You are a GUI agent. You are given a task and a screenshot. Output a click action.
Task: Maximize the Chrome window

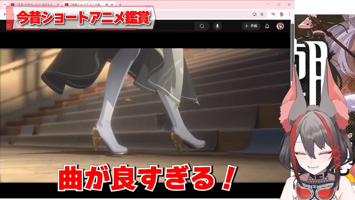point(279,4)
